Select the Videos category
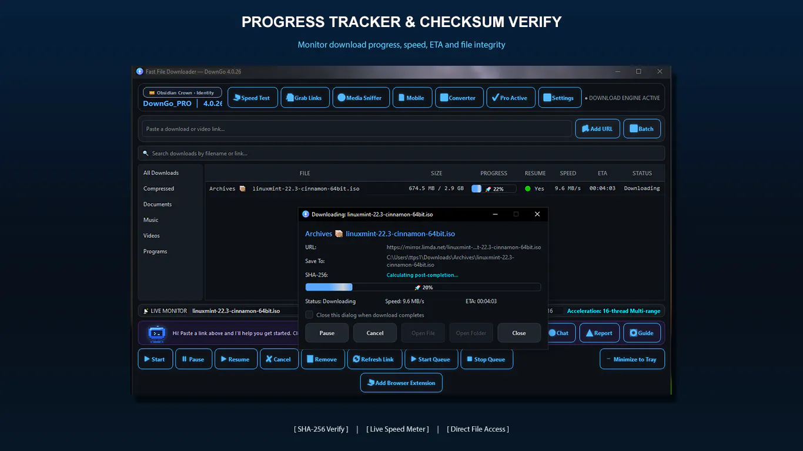803x451 pixels. pyautogui.click(x=152, y=235)
